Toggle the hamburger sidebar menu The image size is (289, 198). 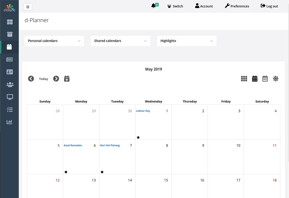(x=28, y=7)
